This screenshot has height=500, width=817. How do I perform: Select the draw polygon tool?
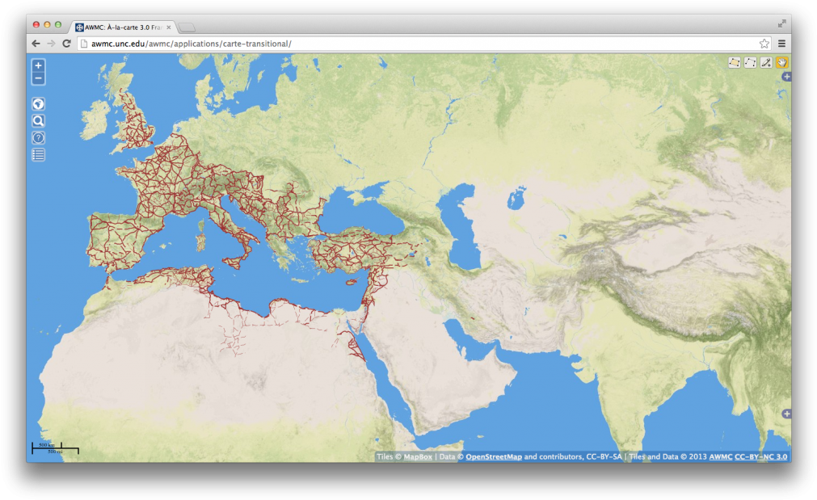[735, 62]
